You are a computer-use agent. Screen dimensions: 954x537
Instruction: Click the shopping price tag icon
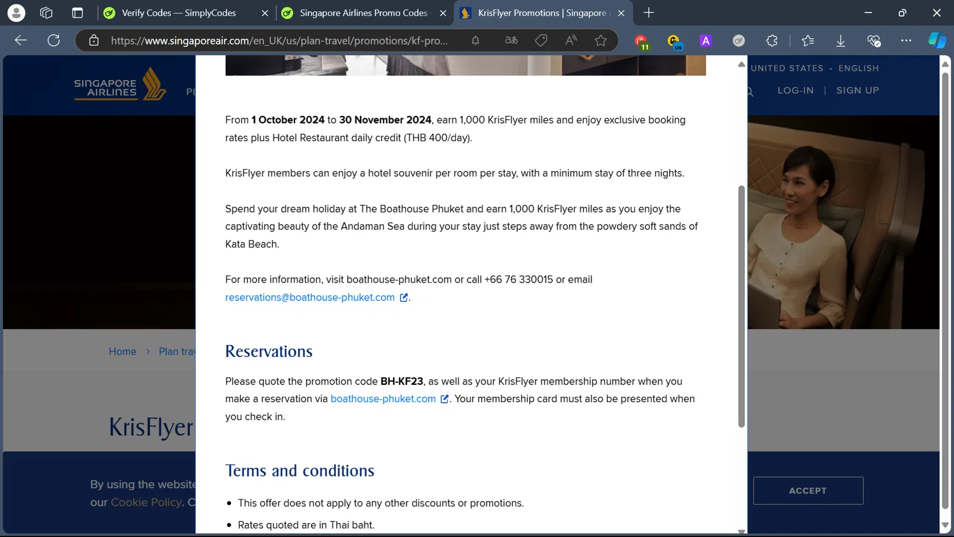point(541,41)
